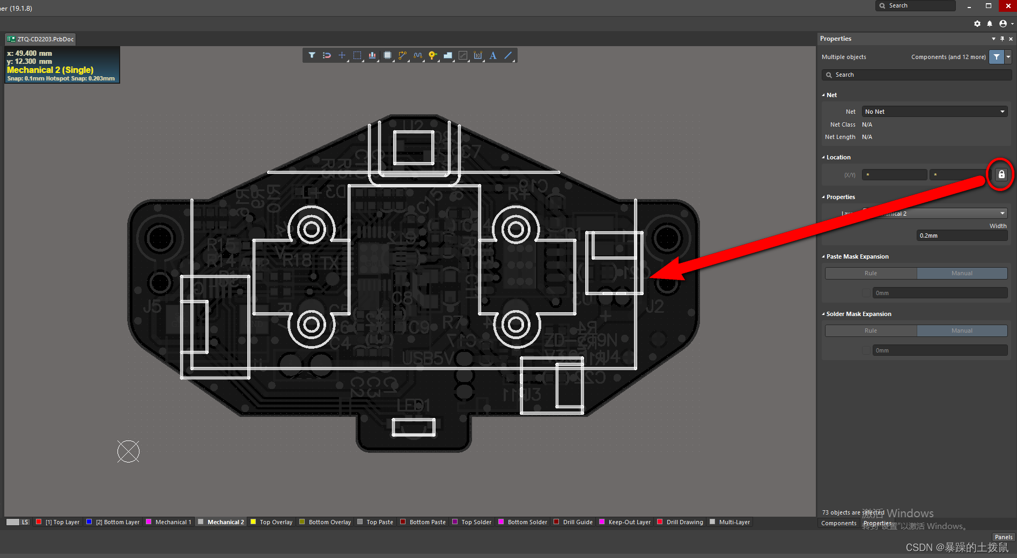Activate the [2] Bottom Layer tab
The image size is (1017, 558).
pyautogui.click(x=113, y=522)
